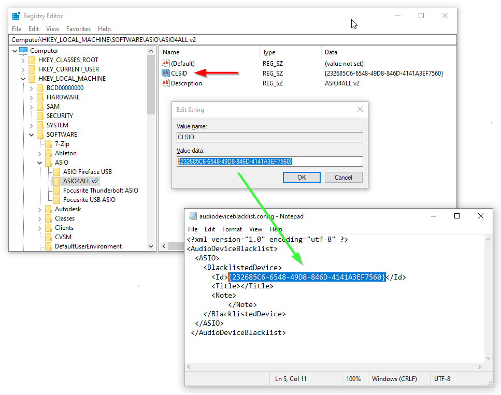Select the Focusrite USB ASIO folder icon
This screenshot has width=501, height=395.
point(57,200)
